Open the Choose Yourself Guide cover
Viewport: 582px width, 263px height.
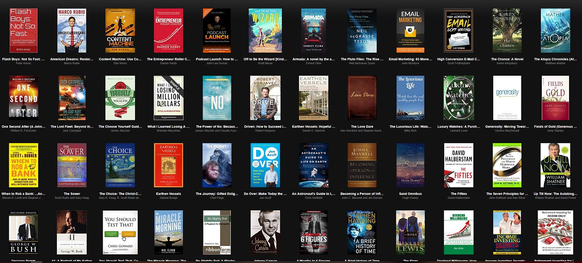coord(120,98)
